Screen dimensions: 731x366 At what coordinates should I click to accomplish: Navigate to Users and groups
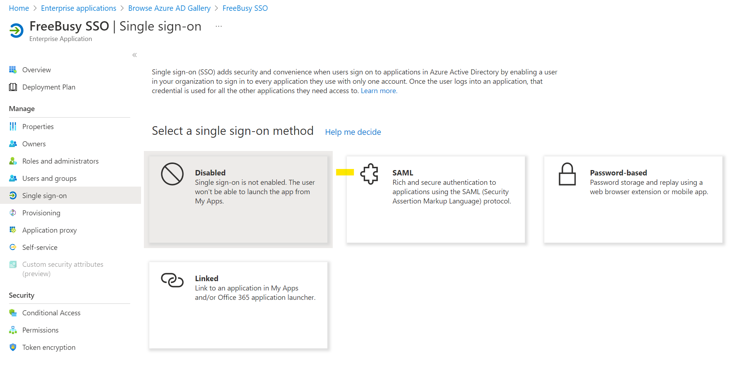49,178
